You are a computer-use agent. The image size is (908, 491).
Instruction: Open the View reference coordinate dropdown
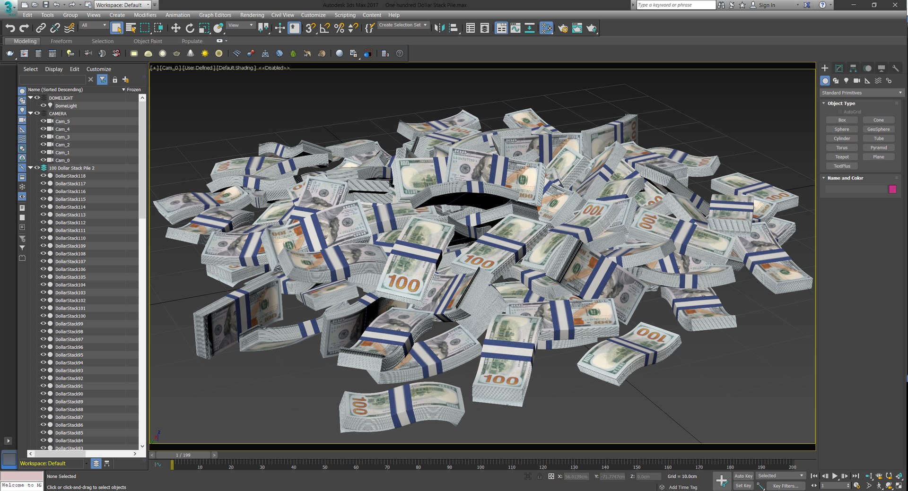click(x=240, y=25)
